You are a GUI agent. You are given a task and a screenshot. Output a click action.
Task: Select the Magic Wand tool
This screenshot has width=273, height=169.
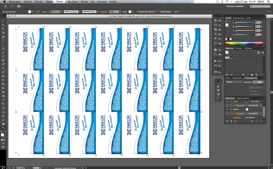point(3,29)
